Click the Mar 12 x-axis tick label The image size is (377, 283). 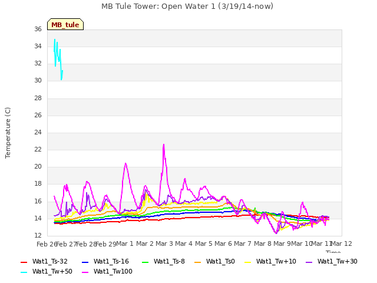(x=342, y=243)
